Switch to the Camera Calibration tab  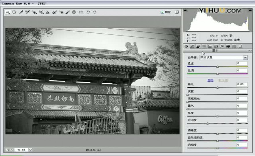(x=228, y=46)
